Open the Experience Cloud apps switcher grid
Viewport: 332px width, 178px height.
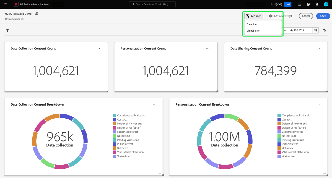click(299, 4)
